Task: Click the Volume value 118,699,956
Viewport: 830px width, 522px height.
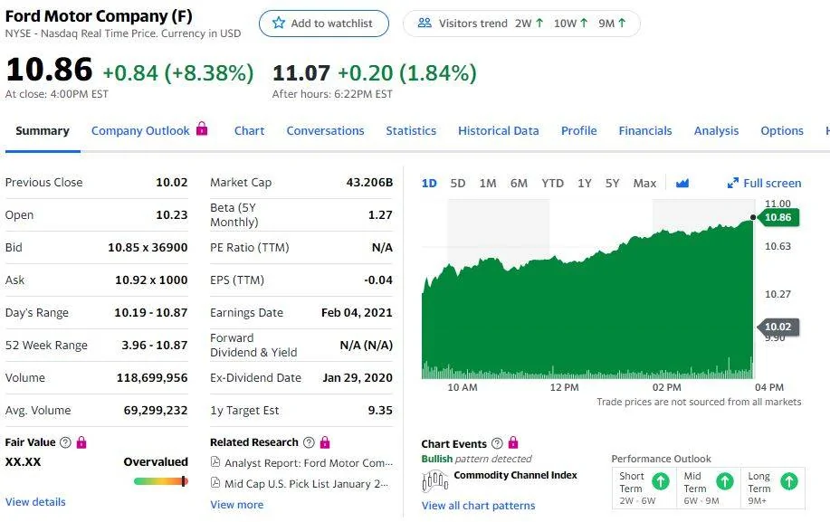Action: [152, 377]
